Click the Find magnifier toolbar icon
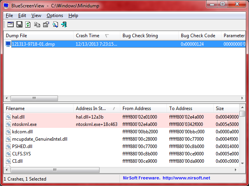This screenshot has height=186, width=249. [x=55, y=25]
